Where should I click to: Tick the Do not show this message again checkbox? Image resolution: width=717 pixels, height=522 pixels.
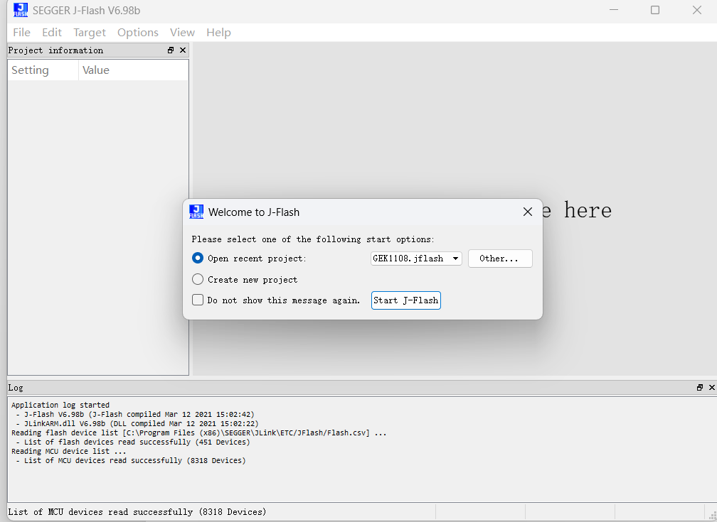click(198, 300)
